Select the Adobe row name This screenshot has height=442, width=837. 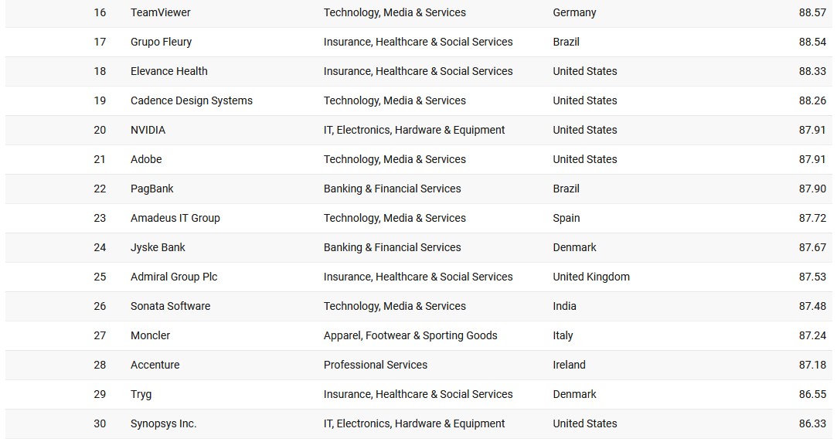146,159
